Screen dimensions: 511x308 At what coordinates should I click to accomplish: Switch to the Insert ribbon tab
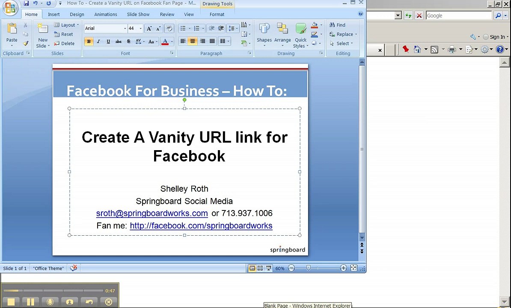point(54,14)
